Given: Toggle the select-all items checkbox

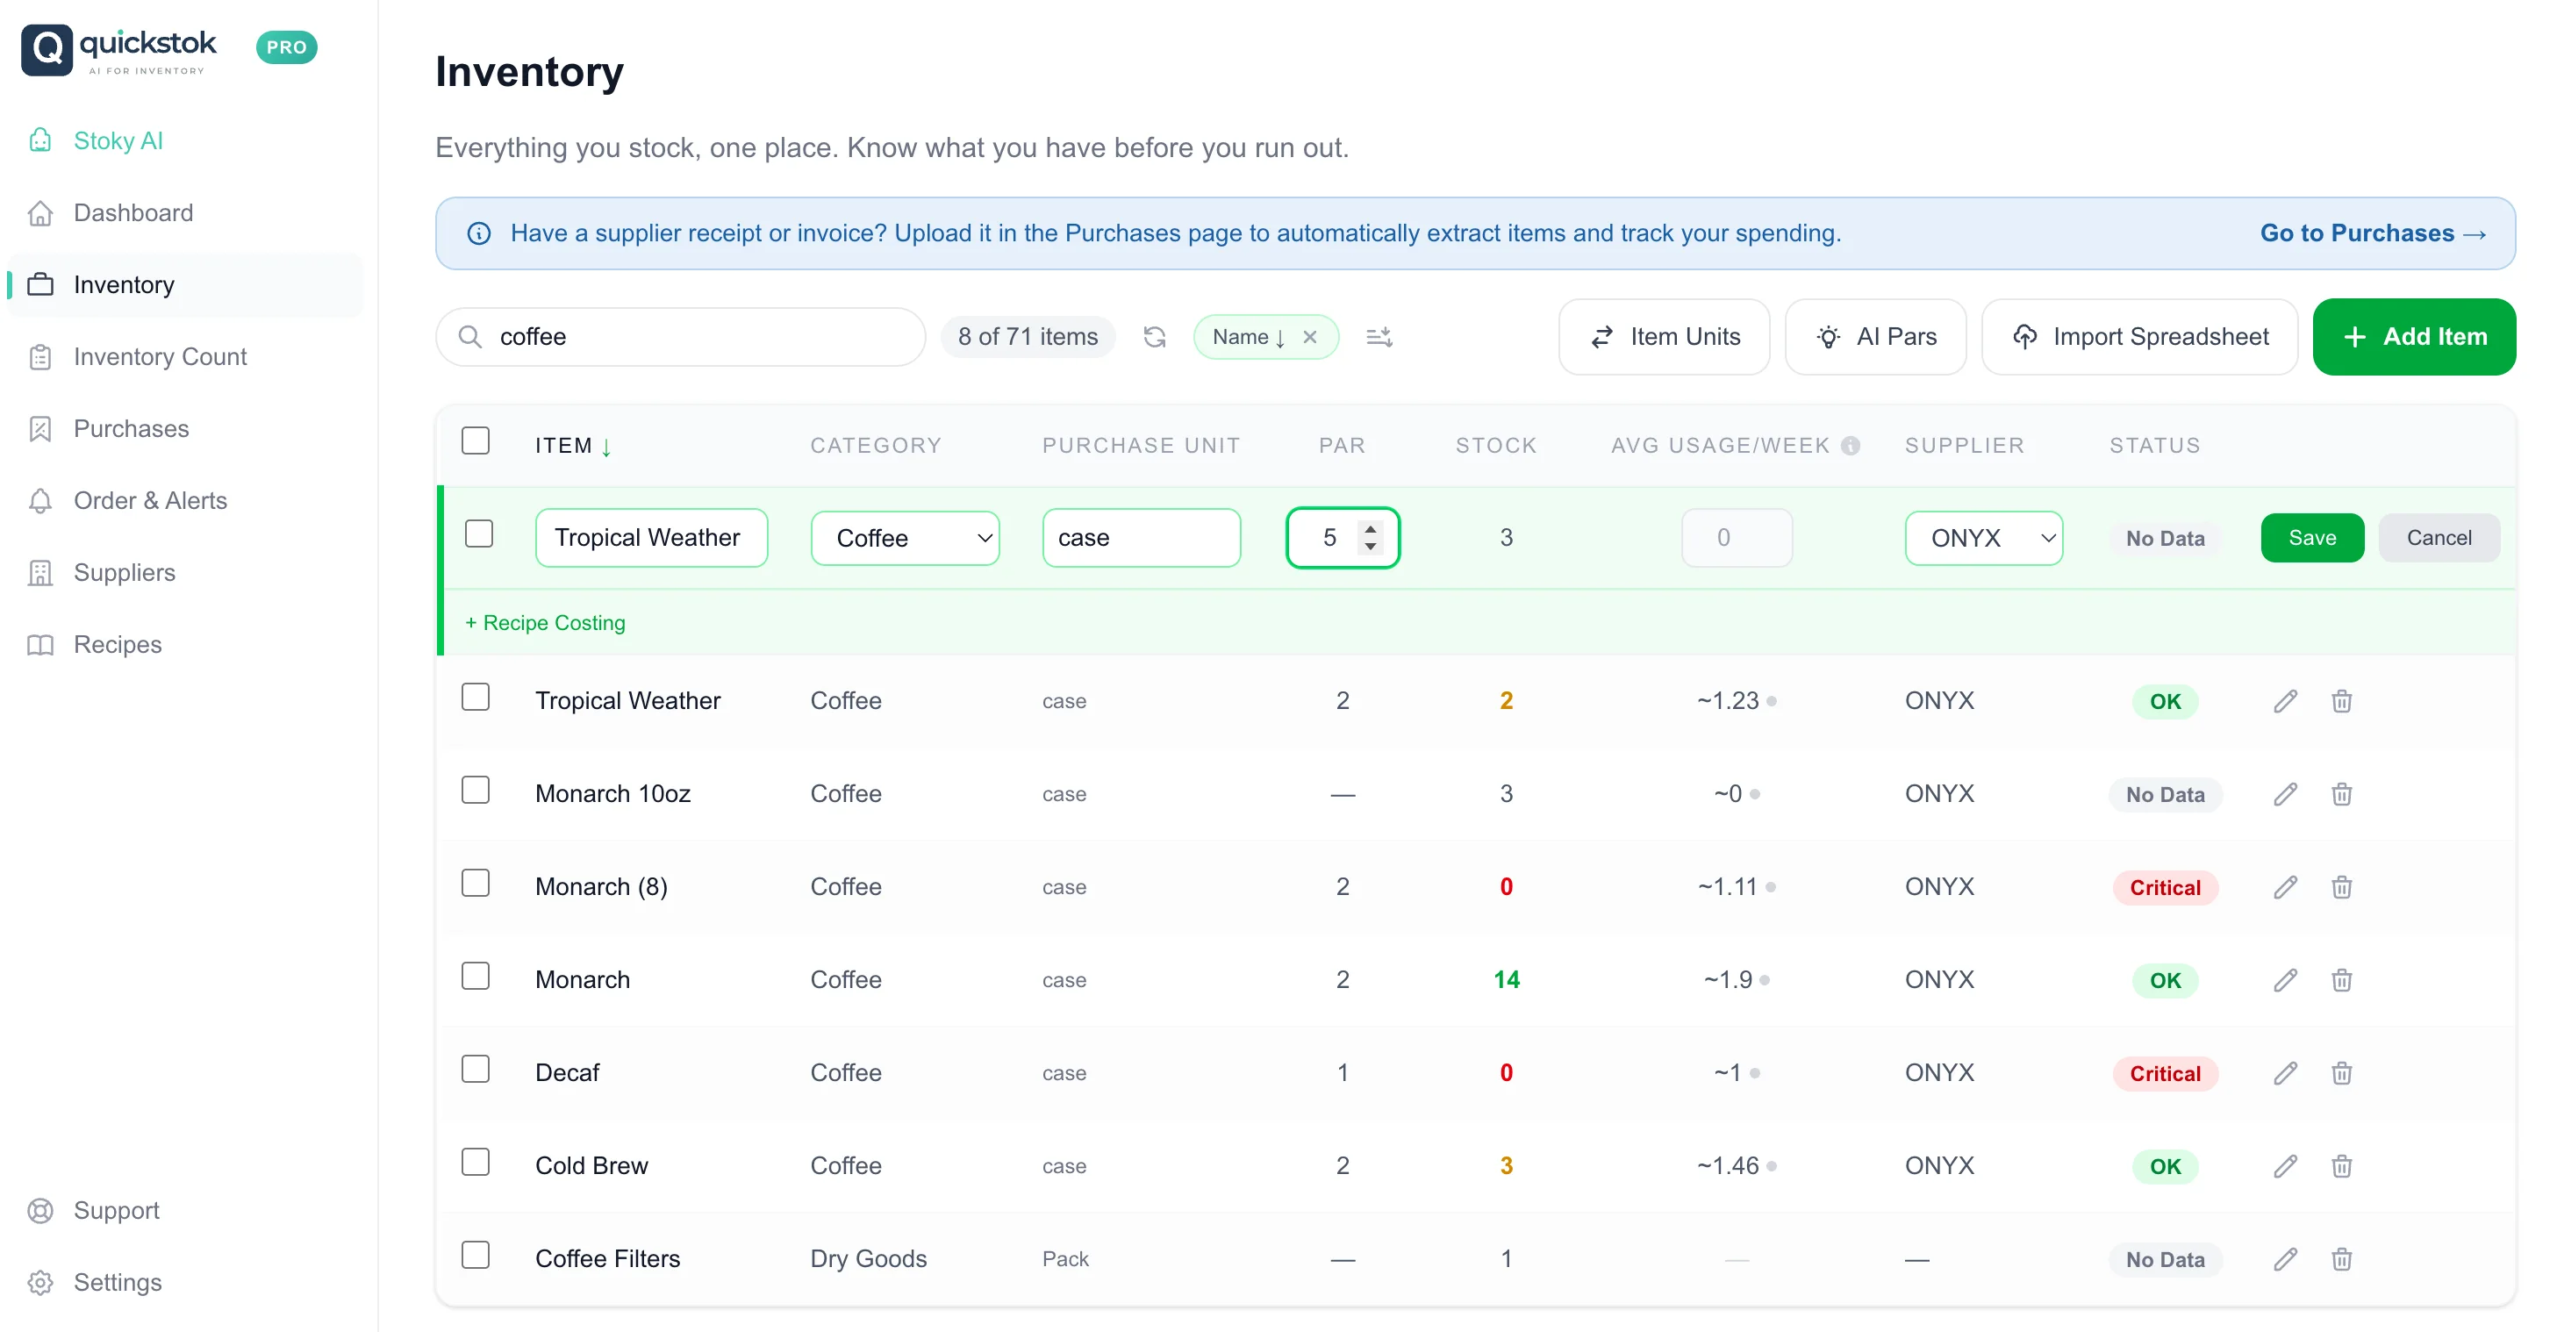Looking at the screenshot, I should 476,440.
